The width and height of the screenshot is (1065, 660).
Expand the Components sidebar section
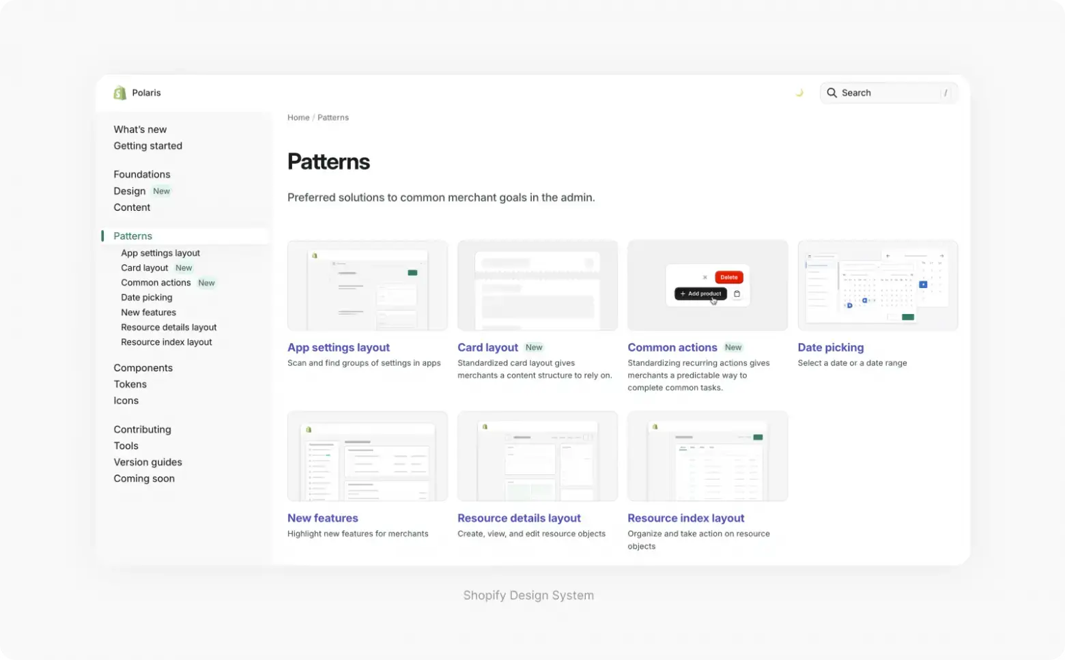coord(143,368)
